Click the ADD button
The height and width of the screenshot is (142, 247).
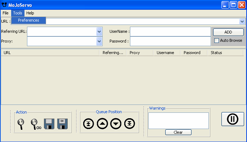click(228, 32)
